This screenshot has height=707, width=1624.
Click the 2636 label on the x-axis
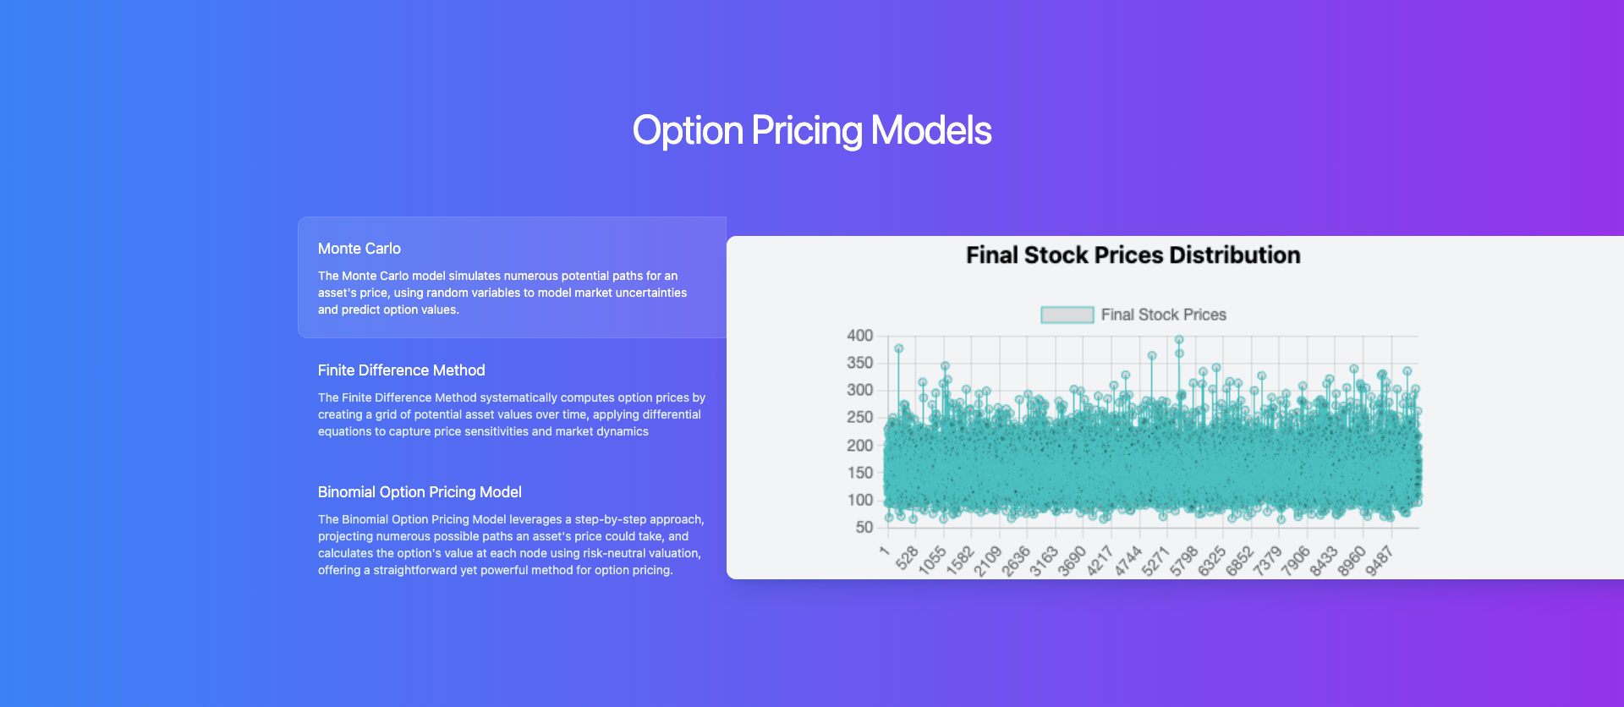1015,561
